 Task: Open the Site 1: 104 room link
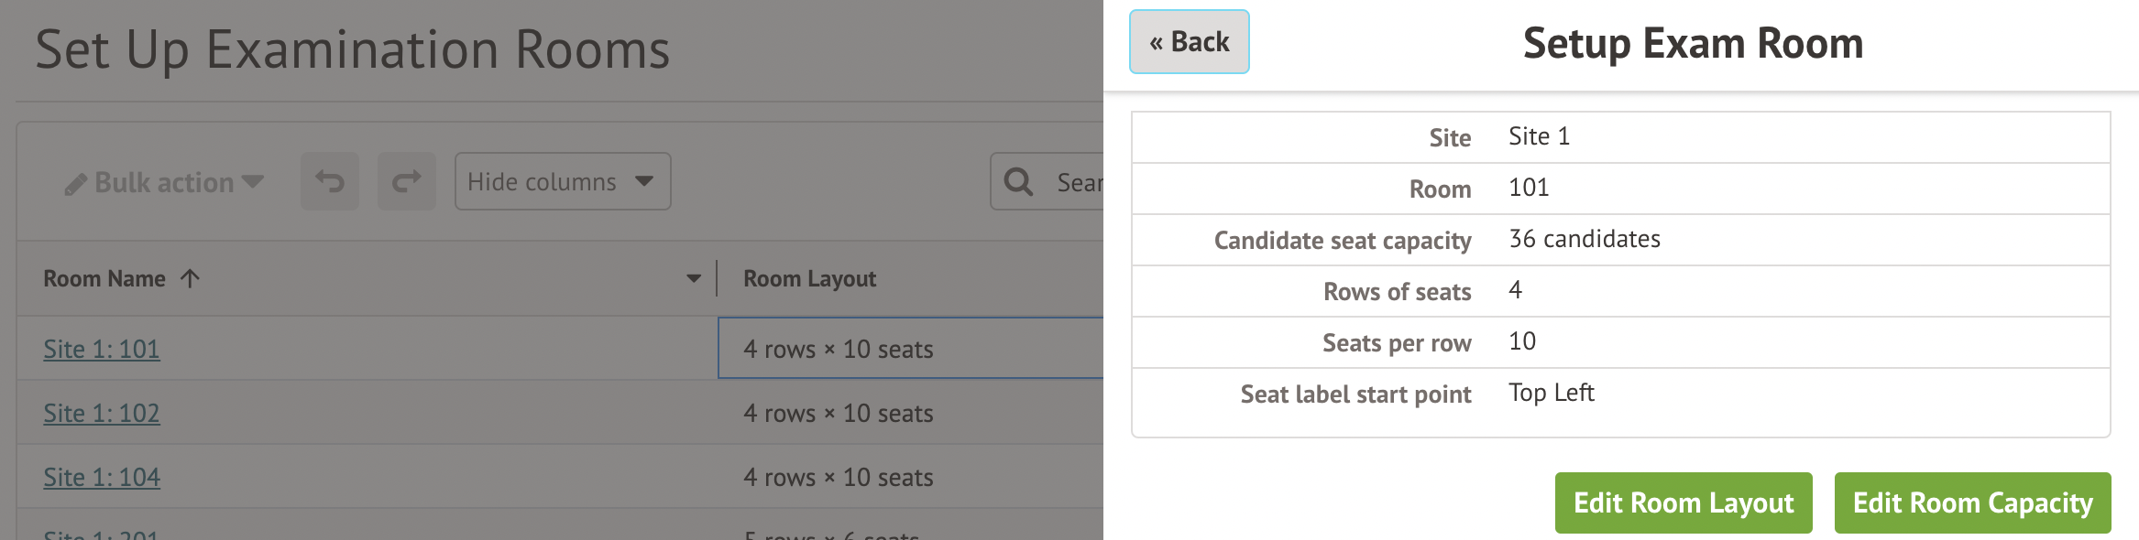(x=102, y=477)
